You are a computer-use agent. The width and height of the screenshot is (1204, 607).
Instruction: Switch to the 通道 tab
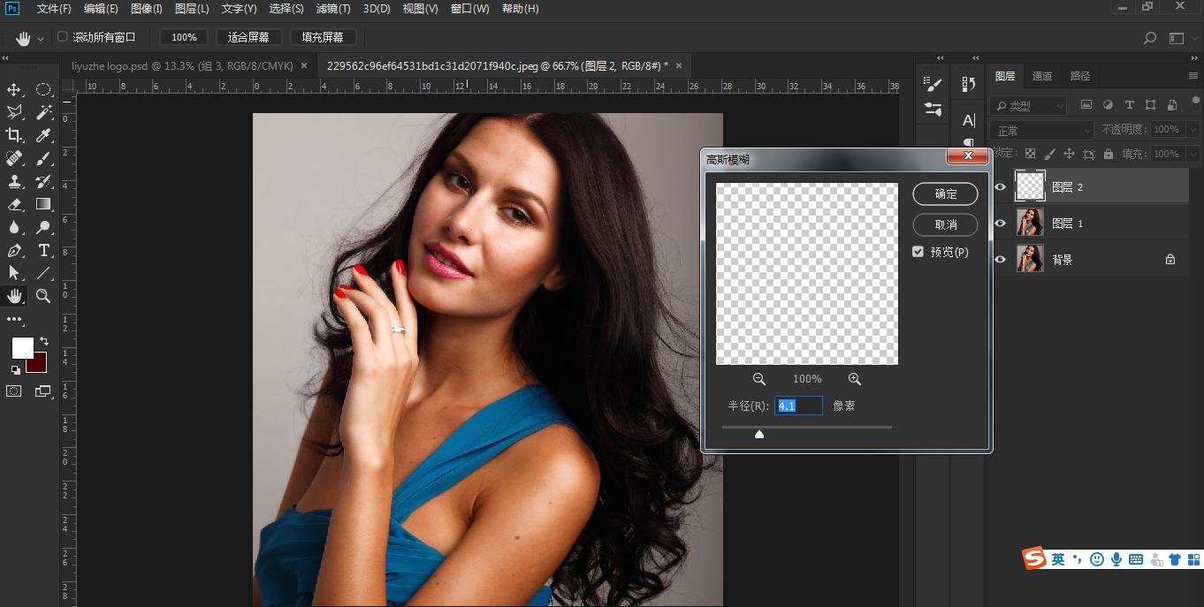(x=1041, y=76)
